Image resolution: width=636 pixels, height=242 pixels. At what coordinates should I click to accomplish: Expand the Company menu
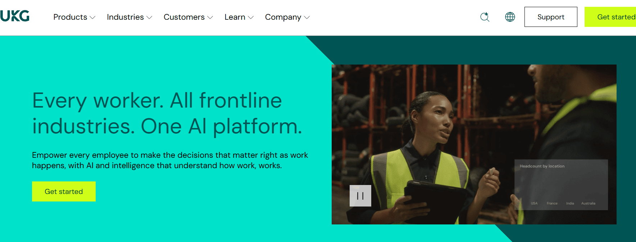[x=287, y=17]
